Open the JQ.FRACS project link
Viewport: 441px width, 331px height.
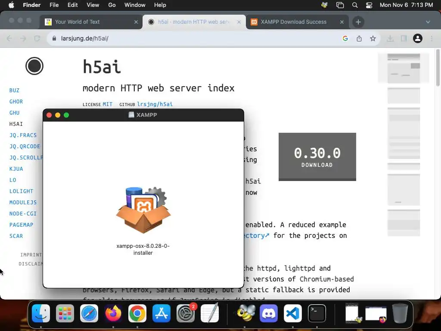click(x=23, y=135)
